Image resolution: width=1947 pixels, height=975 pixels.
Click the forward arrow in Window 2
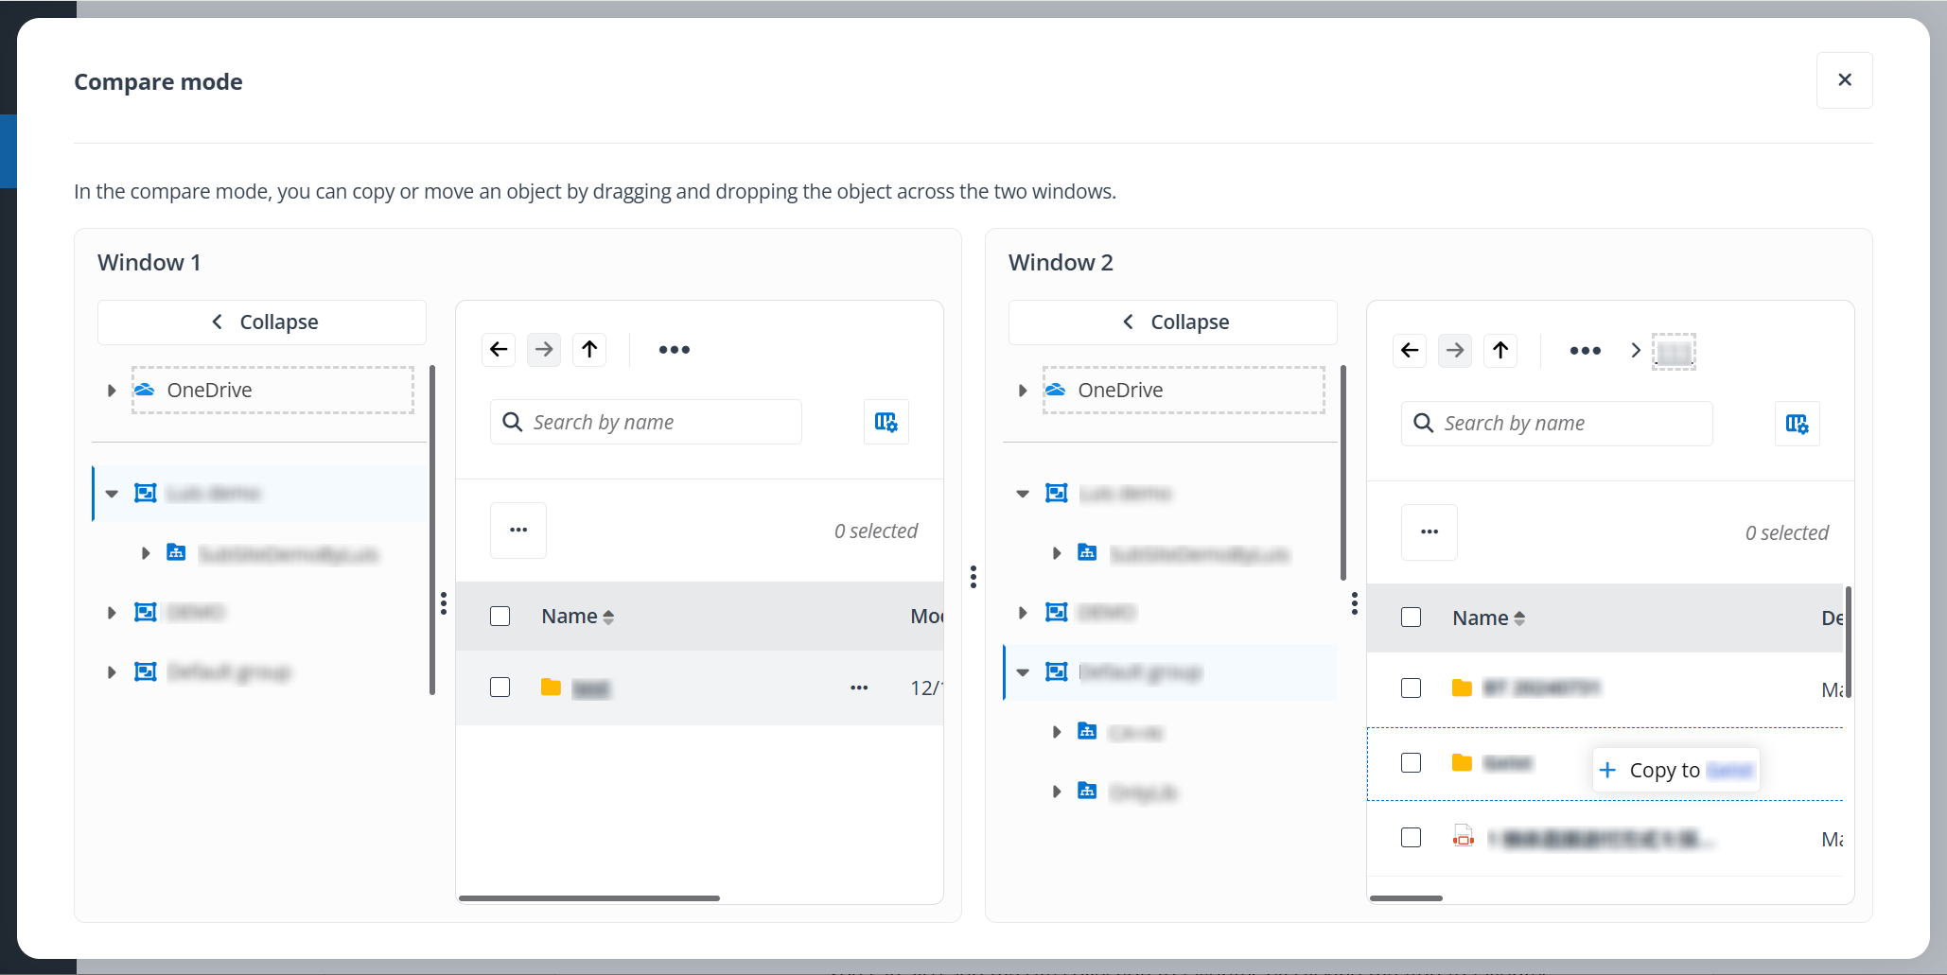point(1455,351)
